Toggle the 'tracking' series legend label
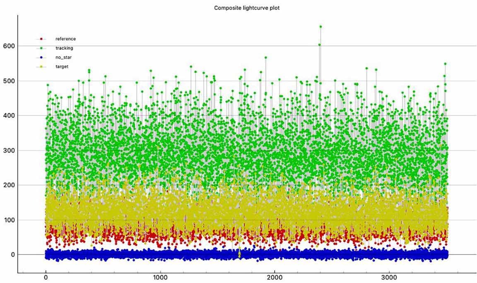This screenshot has height=283, width=477. tap(64, 48)
